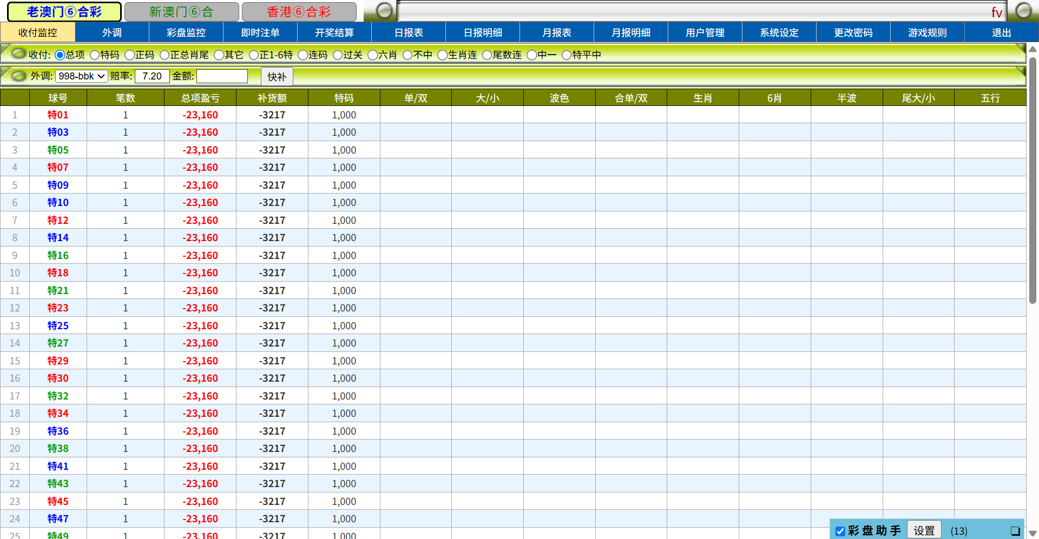Switch to the 新澳门⑥合 lottery tab
Screen dimensions: 1039x539
tap(181, 12)
